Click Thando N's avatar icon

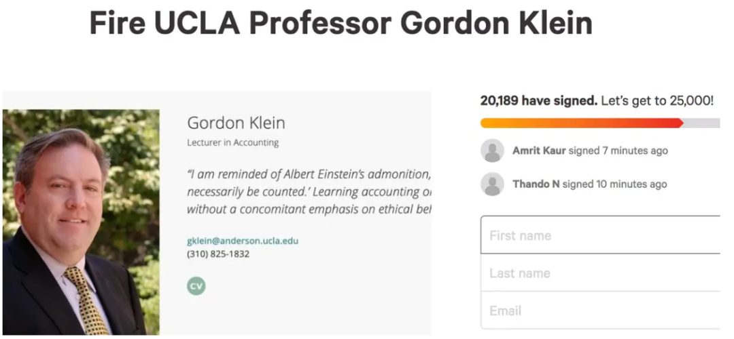492,184
